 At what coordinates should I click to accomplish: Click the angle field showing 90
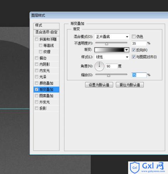pyautogui.click(x=111, y=66)
